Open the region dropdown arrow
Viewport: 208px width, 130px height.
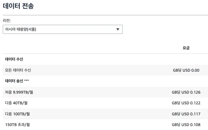[x=118, y=29]
